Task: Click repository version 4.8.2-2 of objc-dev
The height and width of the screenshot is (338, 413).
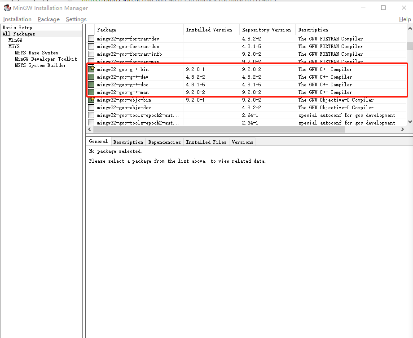Action: point(251,107)
